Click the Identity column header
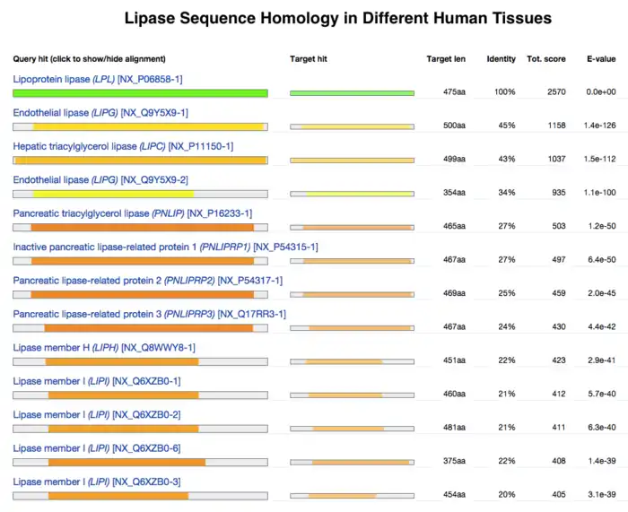This screenshot has height=512, width=628. coord(501,59)
